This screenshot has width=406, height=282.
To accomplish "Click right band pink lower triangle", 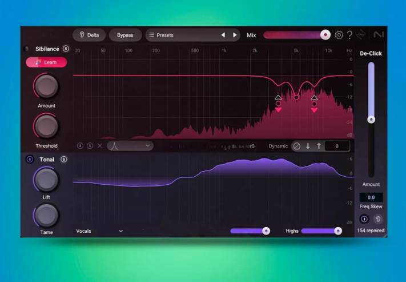I will [x=314, y=110].
